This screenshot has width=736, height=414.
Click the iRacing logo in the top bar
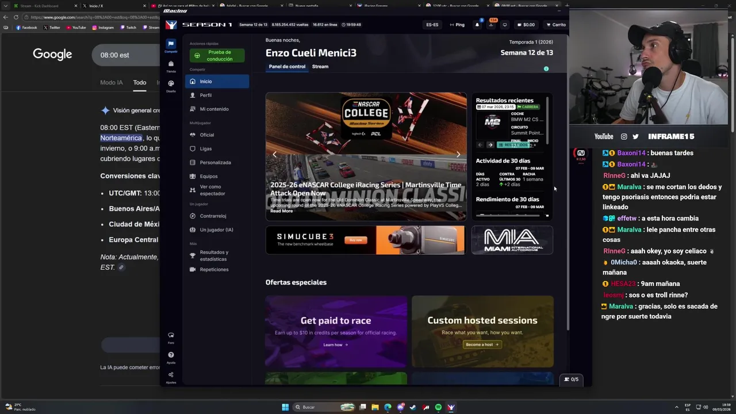(x=171, y=25)
